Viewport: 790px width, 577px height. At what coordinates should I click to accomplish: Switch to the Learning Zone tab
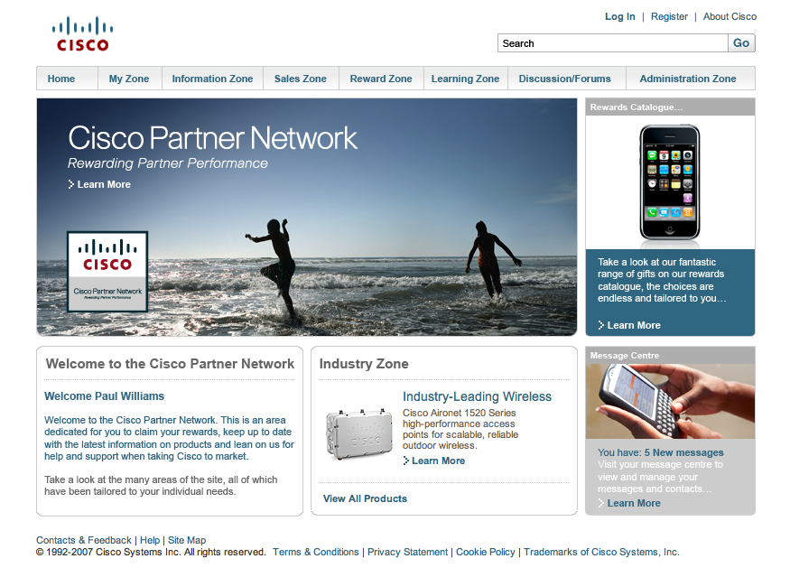465,79
